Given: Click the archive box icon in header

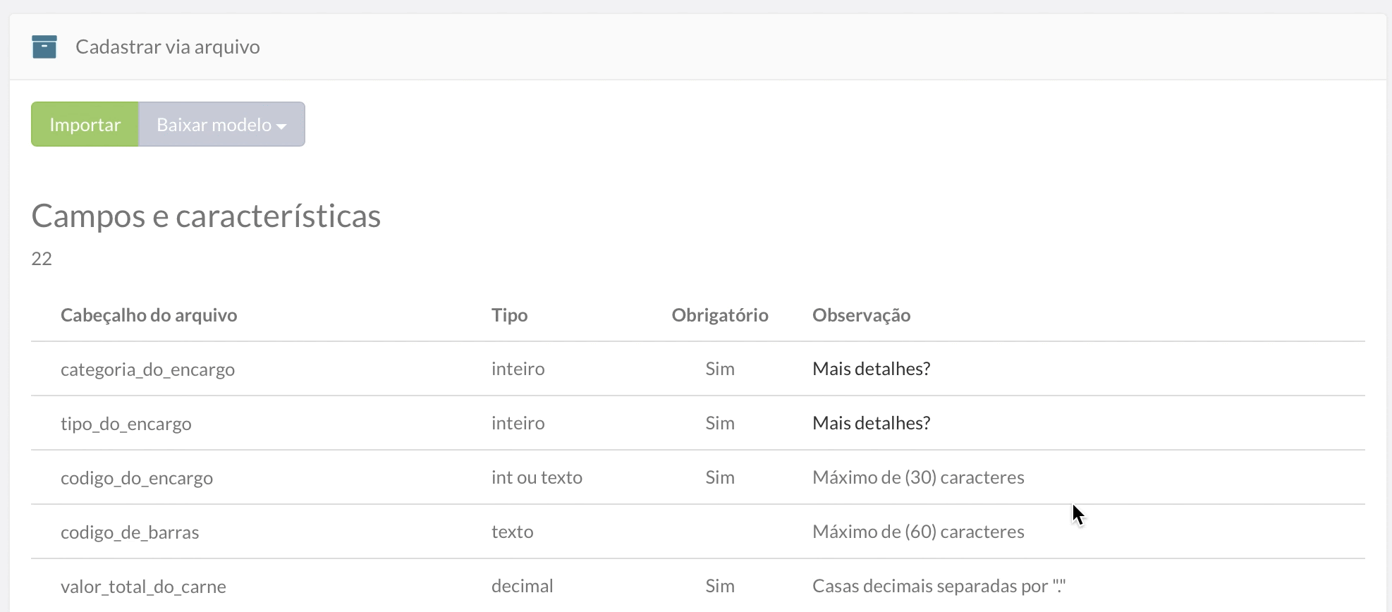Looking at the screenshot, I should [x=44, y=47].
